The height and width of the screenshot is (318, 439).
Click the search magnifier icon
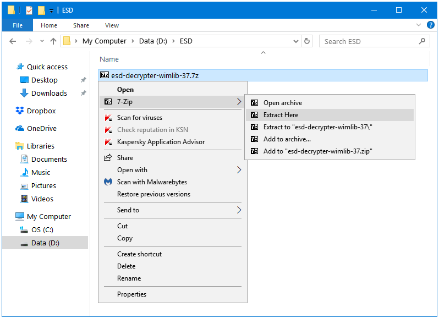pos(422,41)
